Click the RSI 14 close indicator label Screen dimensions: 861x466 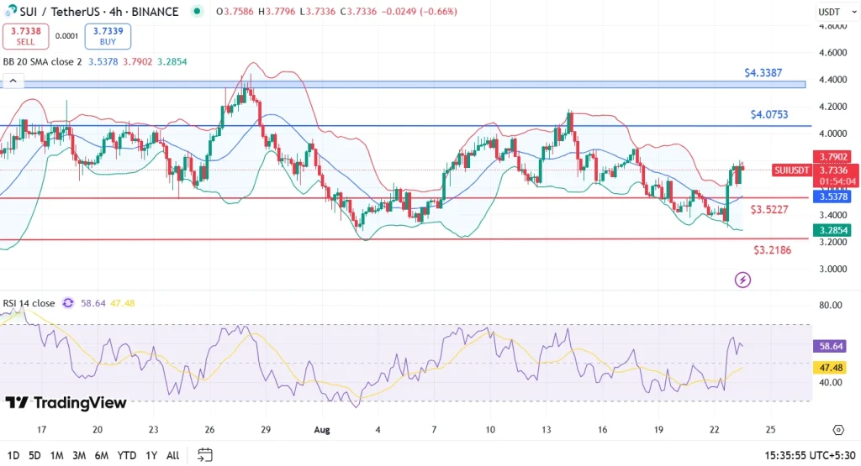pyautogui.click(x=29, y=303)
